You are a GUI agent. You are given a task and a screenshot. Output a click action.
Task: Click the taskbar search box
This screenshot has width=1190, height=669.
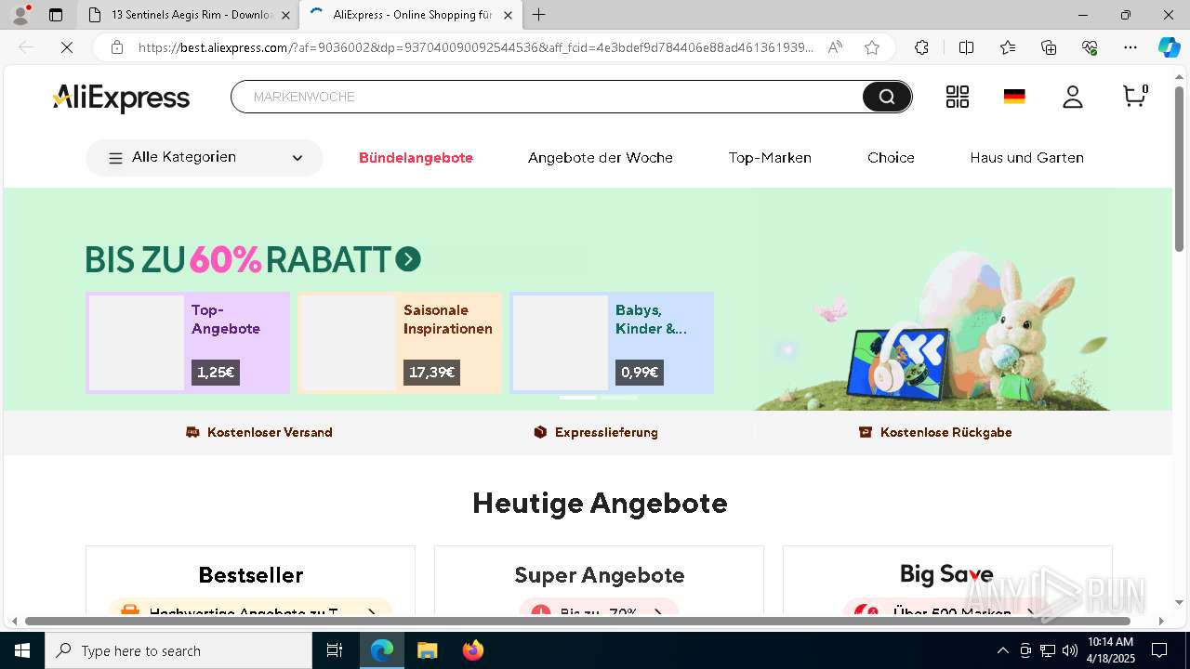point(178,650)
